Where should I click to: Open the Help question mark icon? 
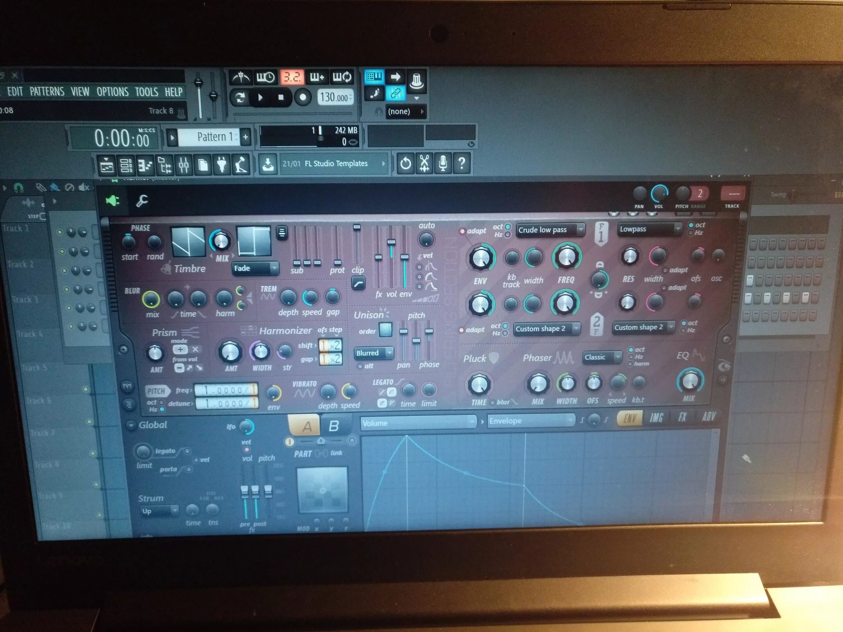coord(463,164)
